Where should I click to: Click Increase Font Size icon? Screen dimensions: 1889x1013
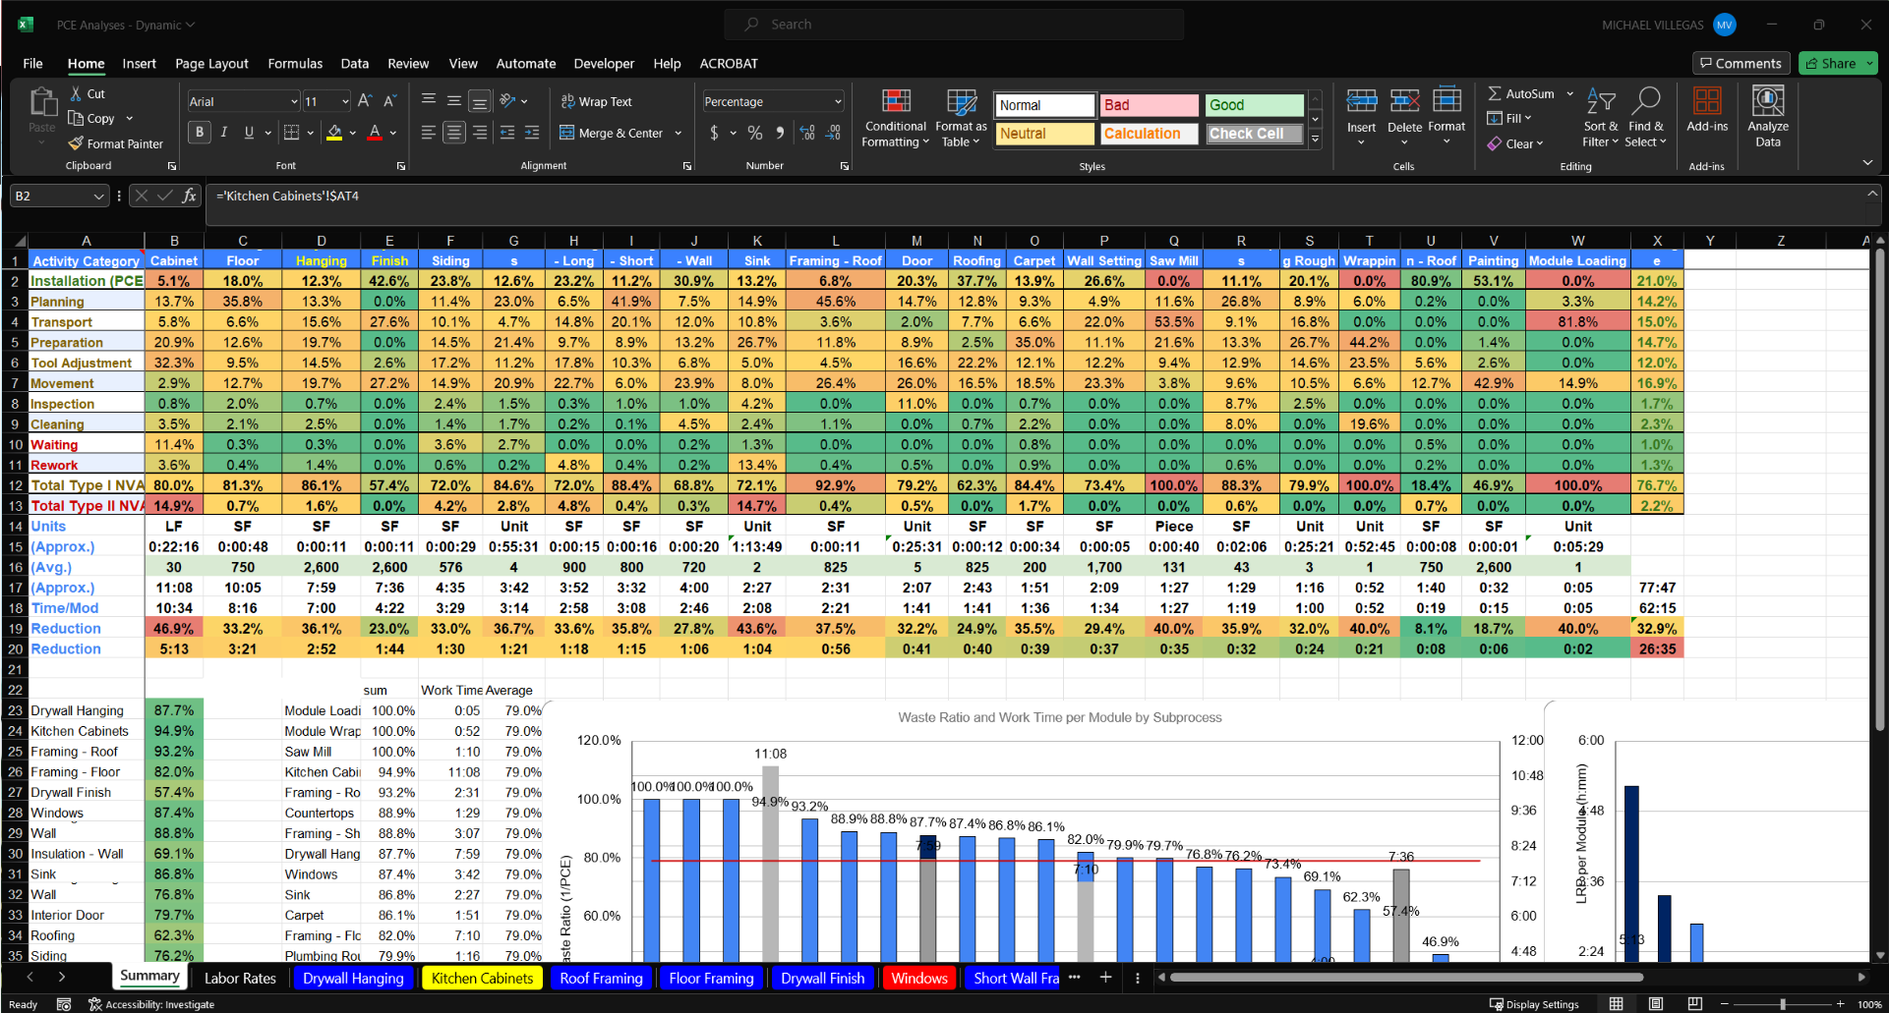coord(365,101)
